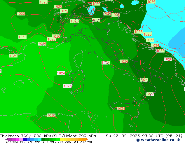The width and height of the screenshot is (185, 143).
Task: Click the Mallorca island outline
Action: (19, 83)
